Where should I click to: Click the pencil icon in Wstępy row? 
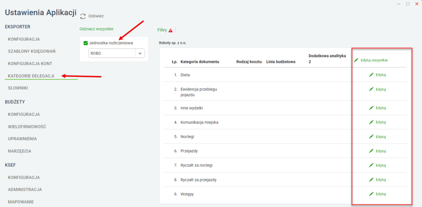click(x=371, y=194)
